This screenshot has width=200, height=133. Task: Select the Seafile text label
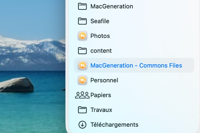tap(100, 21)
